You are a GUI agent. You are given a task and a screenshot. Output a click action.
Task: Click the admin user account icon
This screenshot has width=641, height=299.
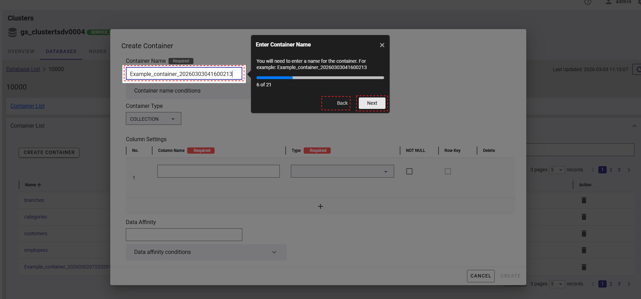click(608, 2)
